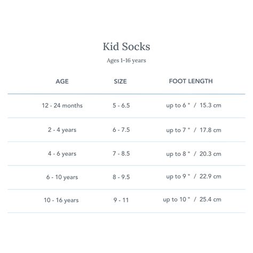Click the 9 - 11 size cell
Screen dimensions: 253x253
tap(121, 200)
